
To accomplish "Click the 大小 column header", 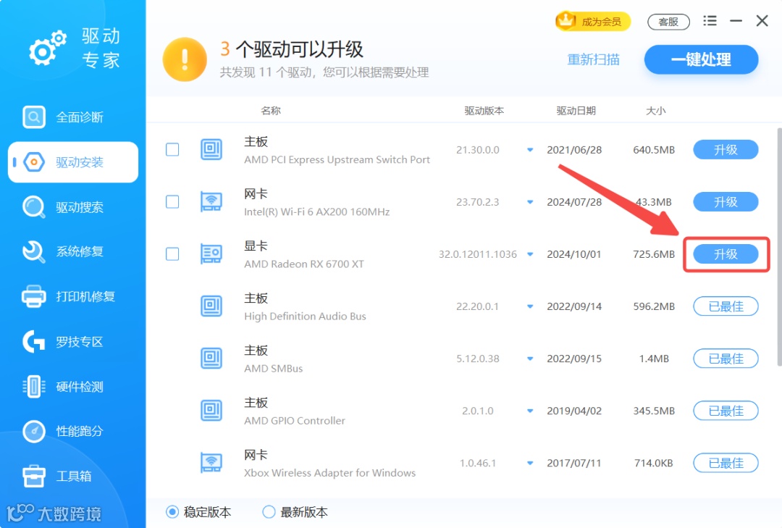I will (656, 111).
